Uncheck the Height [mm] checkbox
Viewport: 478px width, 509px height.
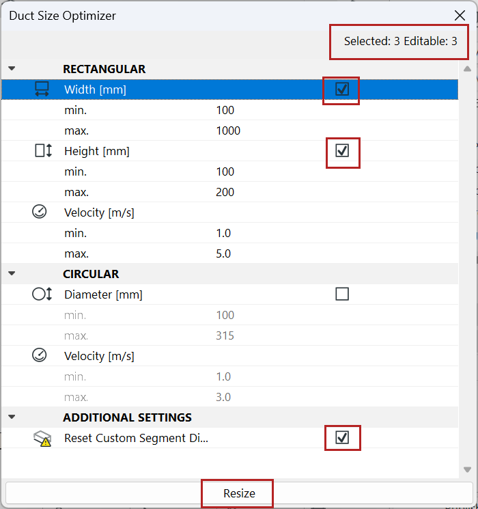pos(342,151)
